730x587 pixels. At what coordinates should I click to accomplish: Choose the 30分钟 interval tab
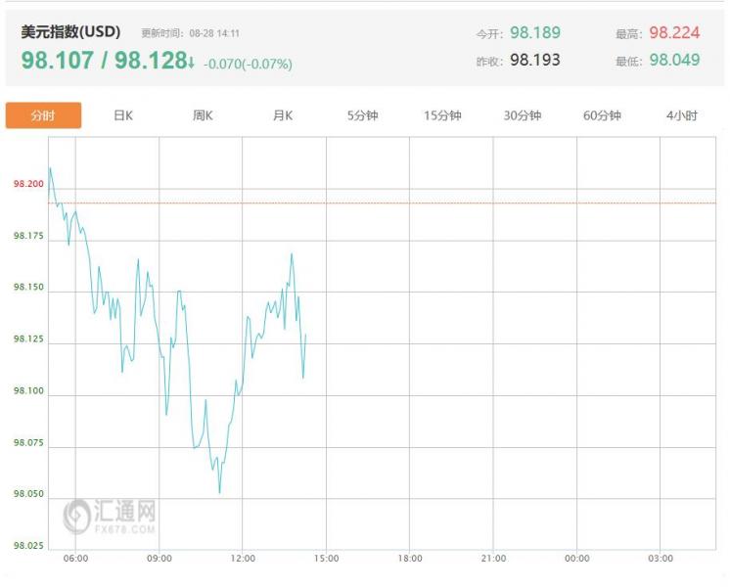[523, 115]
